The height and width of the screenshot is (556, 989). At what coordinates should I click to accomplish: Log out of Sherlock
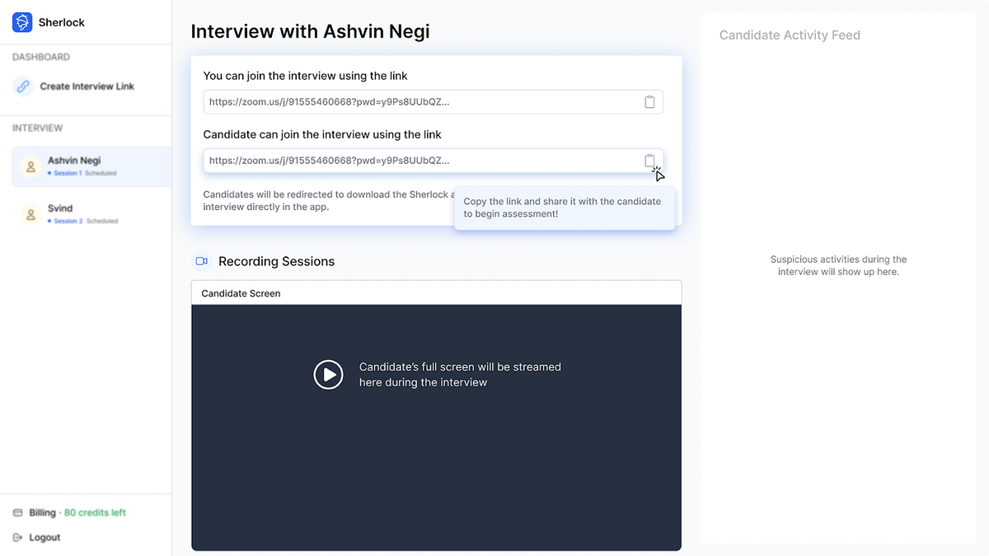(x=44, y=537)
